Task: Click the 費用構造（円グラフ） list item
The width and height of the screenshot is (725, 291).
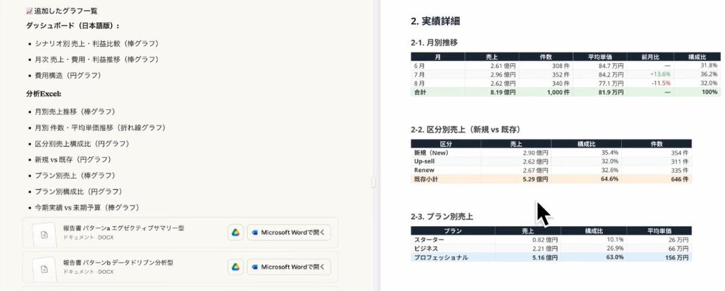Action: click(68, 75)
